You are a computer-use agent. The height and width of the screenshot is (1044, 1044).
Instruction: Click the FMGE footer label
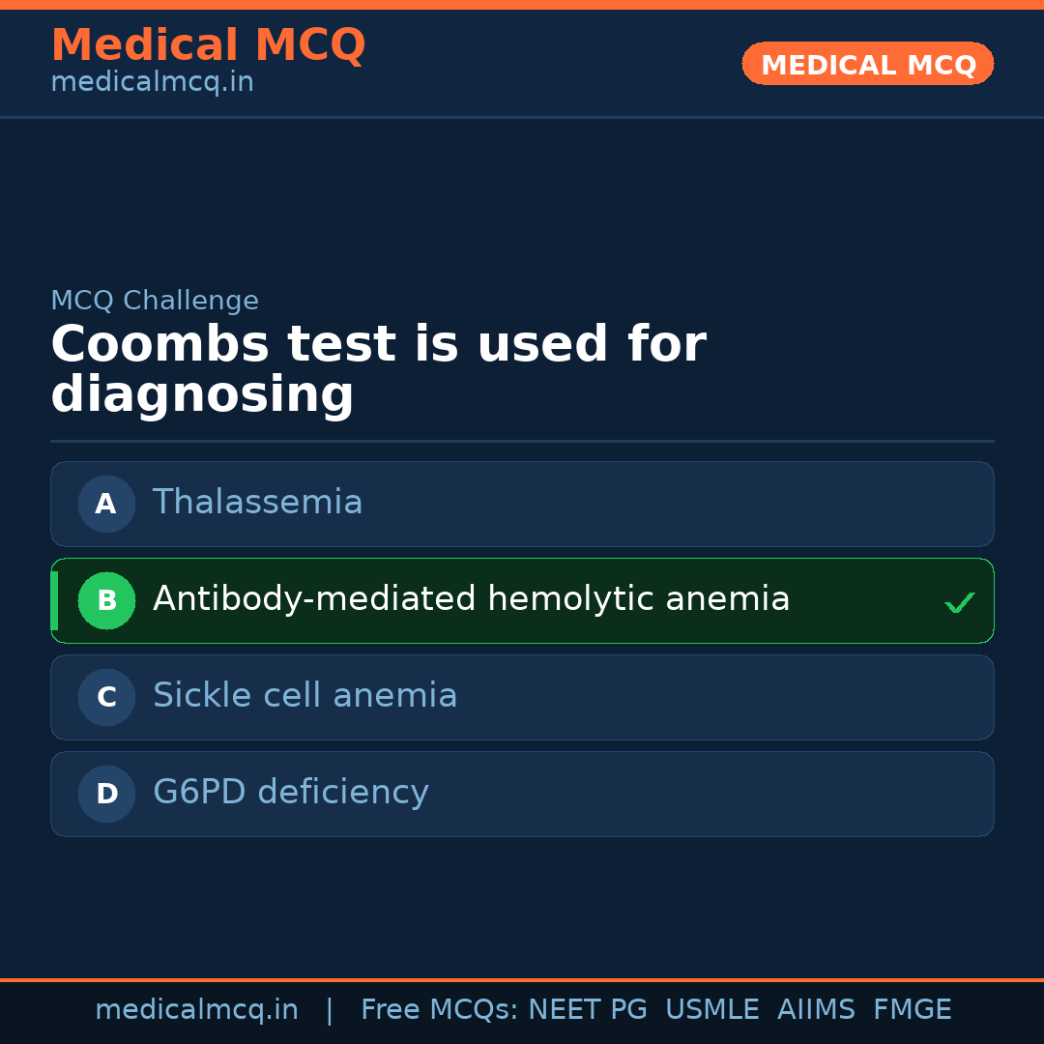click(x=912, y=1010)
